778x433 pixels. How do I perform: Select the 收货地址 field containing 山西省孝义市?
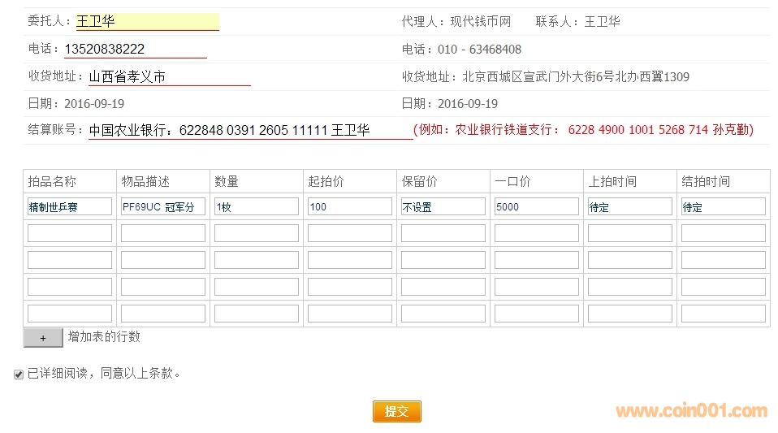point(169,77)
